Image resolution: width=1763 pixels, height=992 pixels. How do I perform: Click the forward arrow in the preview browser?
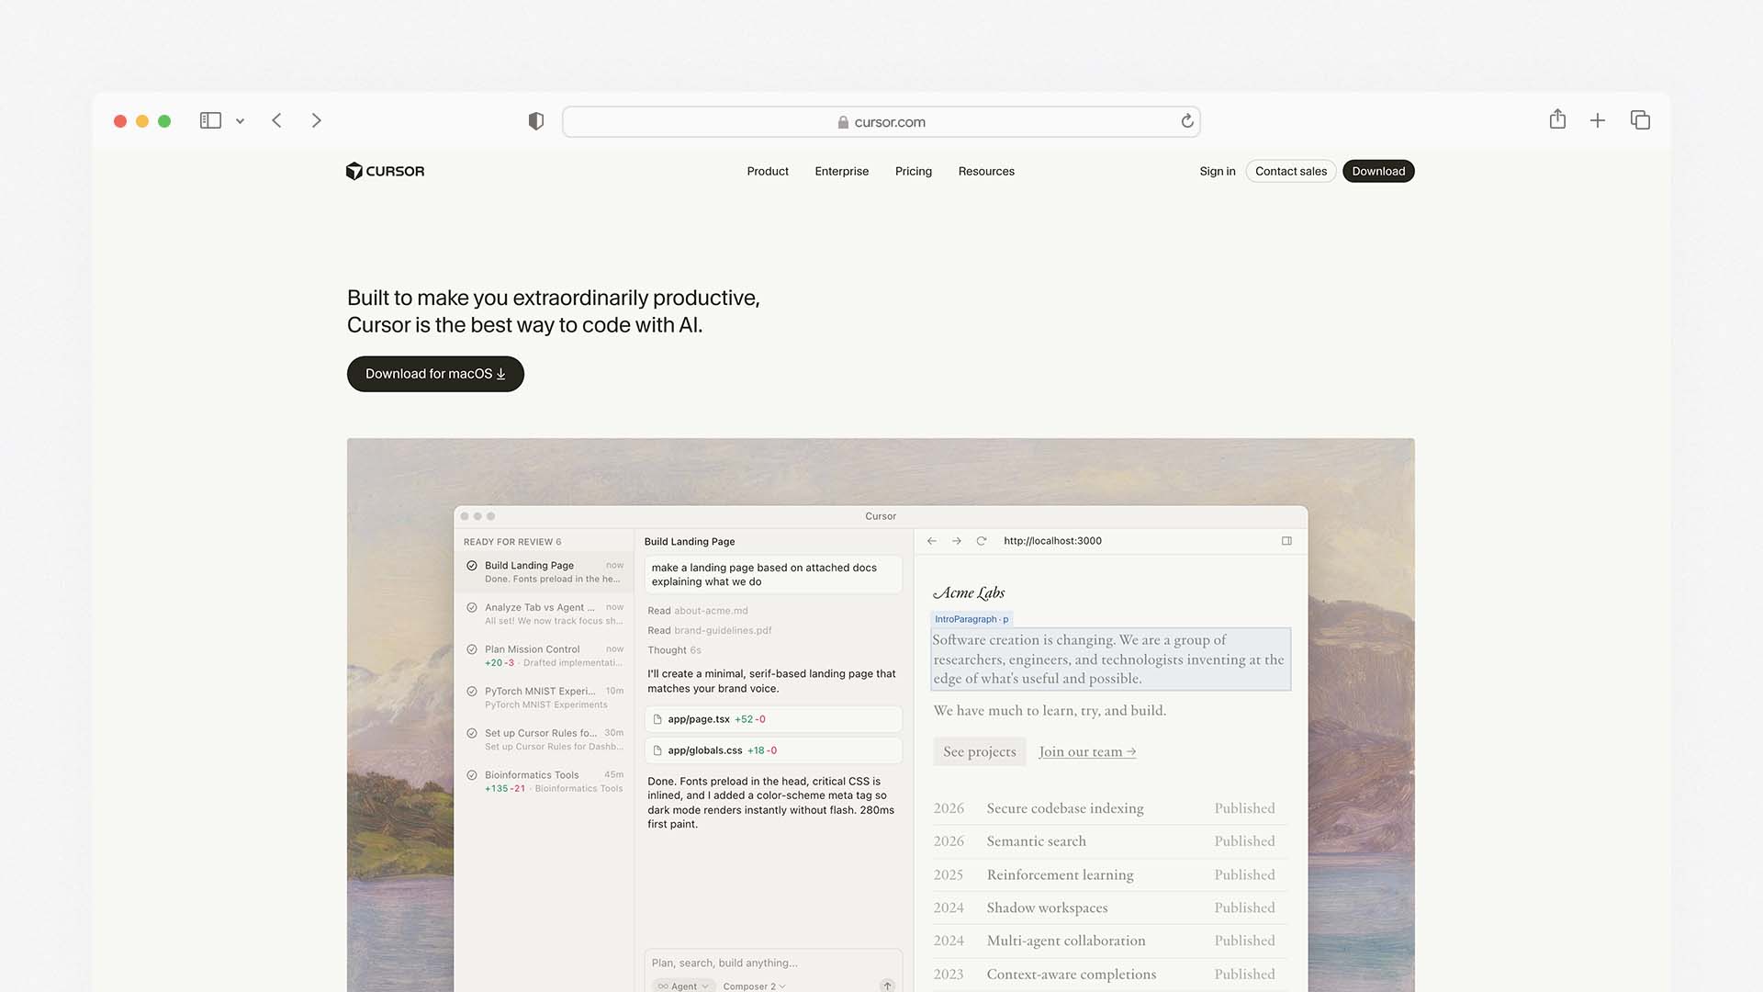pos(957,541)
